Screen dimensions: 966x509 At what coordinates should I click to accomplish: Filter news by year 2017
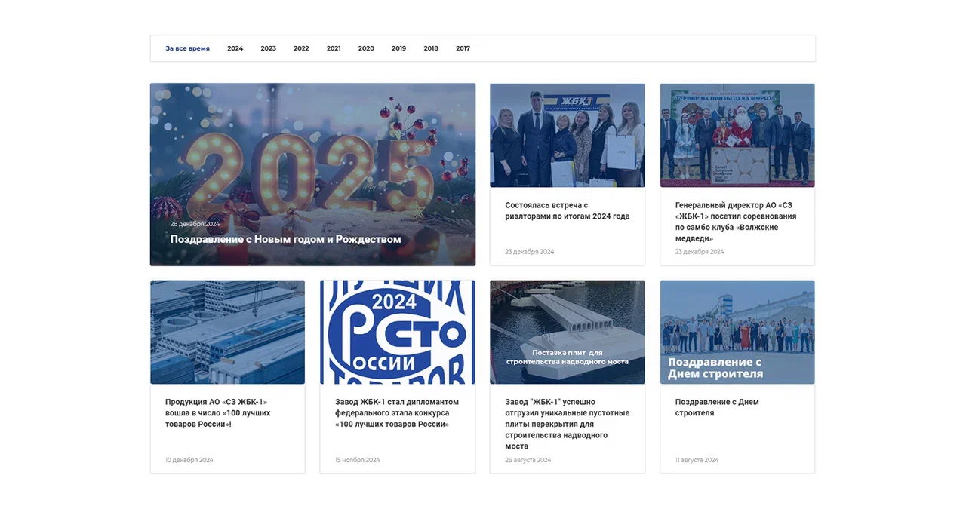[463, 48]
